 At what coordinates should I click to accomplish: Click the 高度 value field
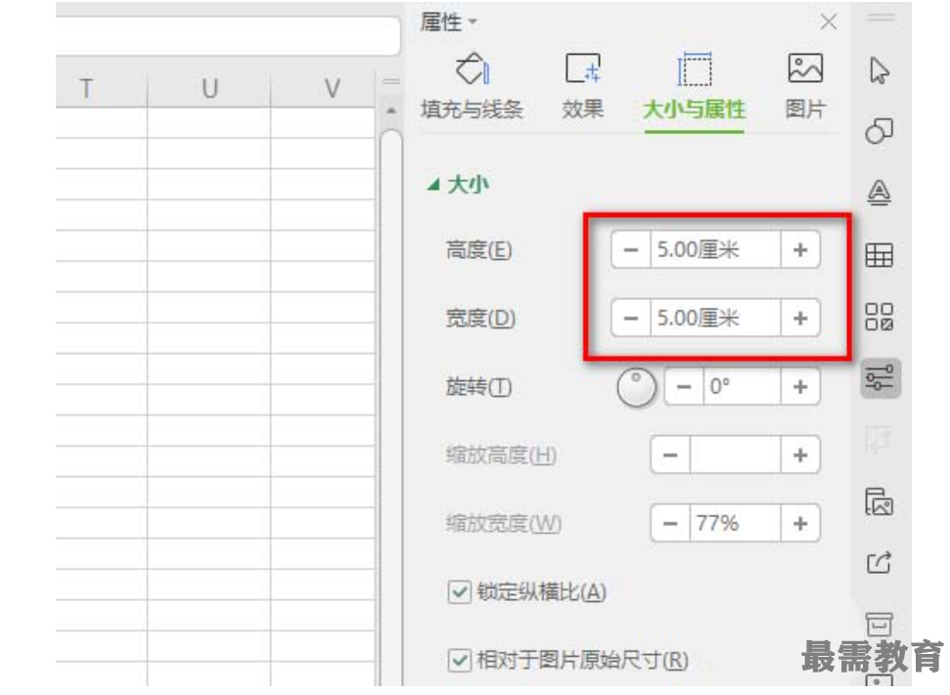(715, 249)
